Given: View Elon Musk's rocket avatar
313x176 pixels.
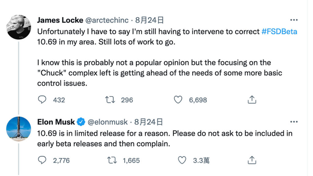Looking at the screenshot, I should pos(19,129).
